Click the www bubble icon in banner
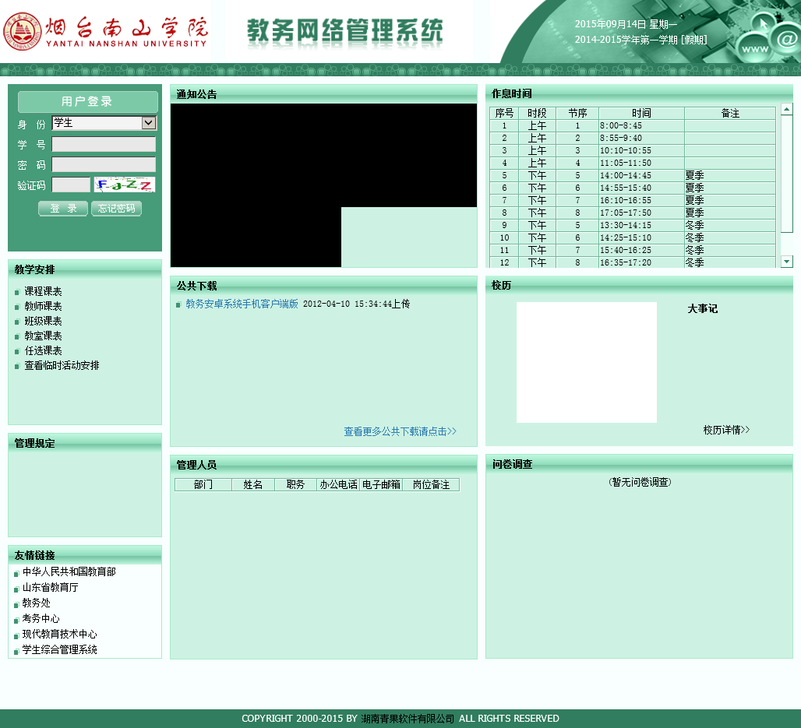Image resolution: width=801 pixels, height=728 pixels. click(x=755, y=49)
